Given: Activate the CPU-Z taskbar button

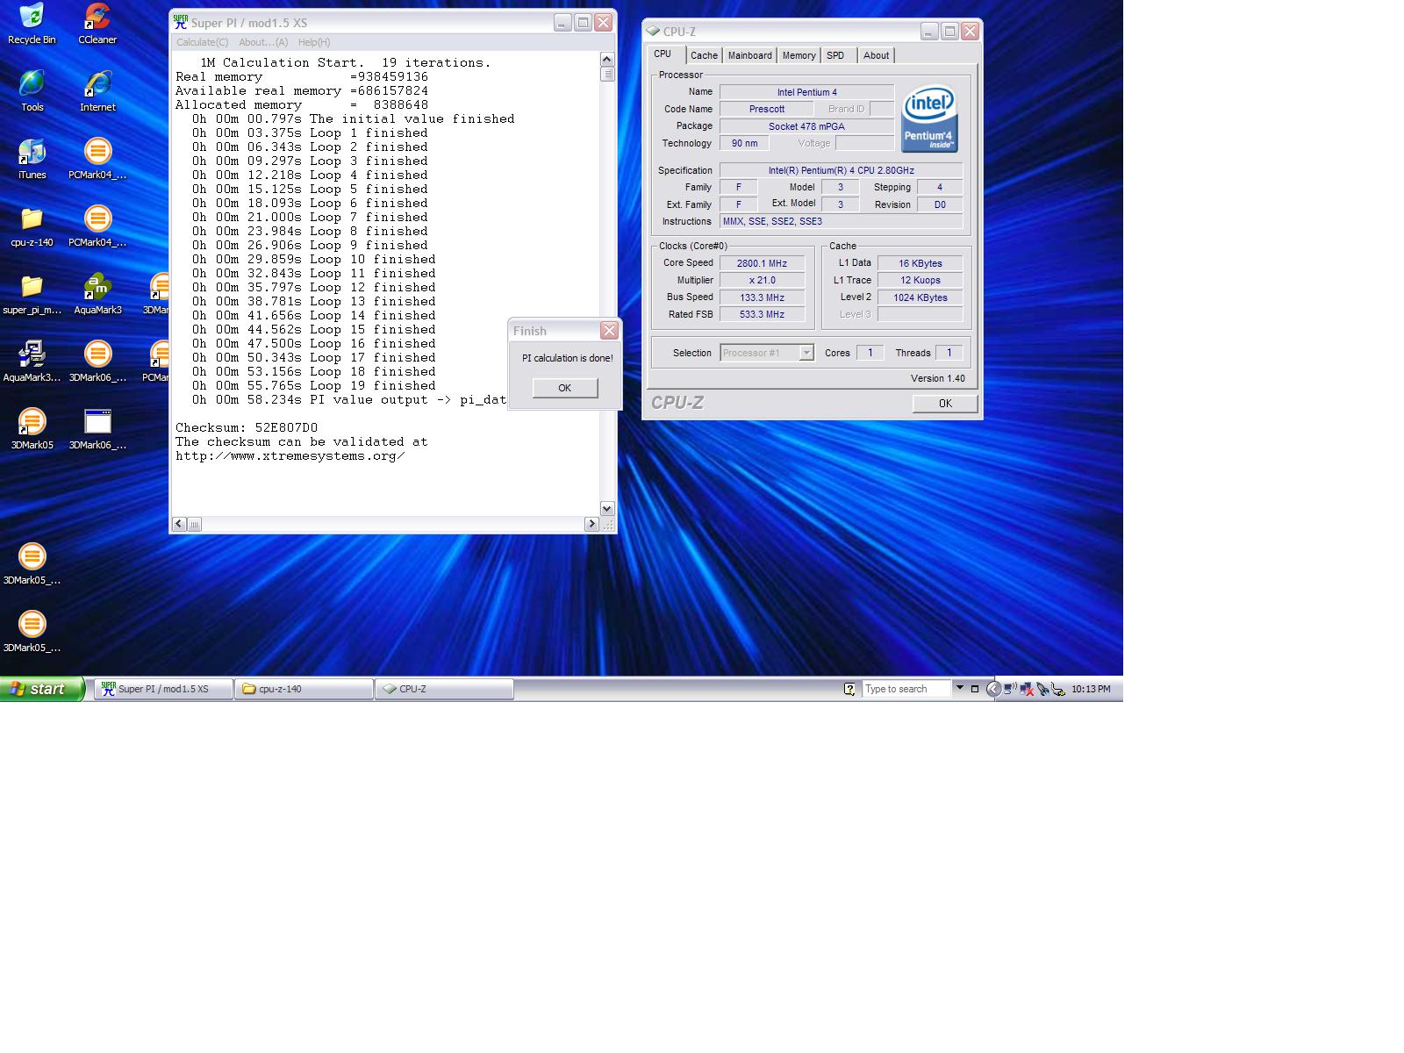Looking at the screenshot, I should 444,689.
